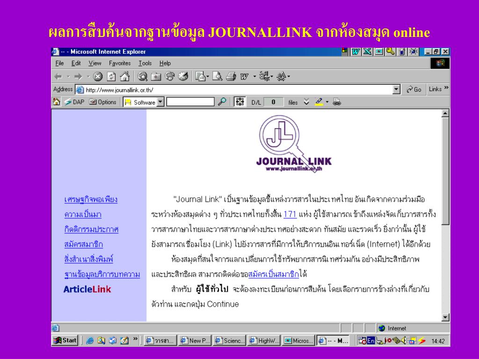Click the DAP double chevron icon
Screen dimensions: 479x359
306,102
